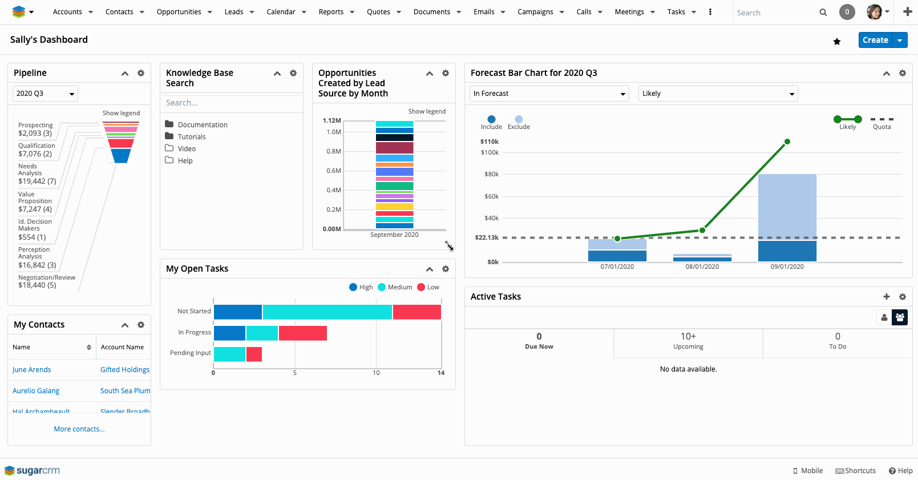
Task: Click the Forecast Bar Chart gear icon
Action: [902, 73]
